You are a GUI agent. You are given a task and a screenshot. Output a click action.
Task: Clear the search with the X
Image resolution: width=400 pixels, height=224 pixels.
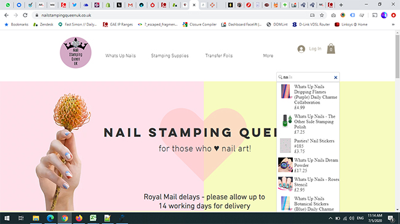336,77
